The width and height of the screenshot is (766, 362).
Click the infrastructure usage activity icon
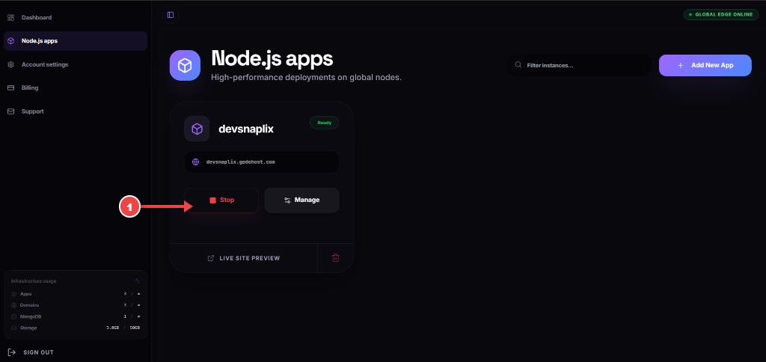138,281
